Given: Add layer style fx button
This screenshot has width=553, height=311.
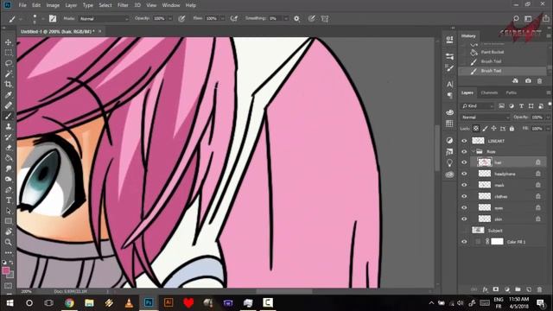Looking at the screenshot, I should (486, 289).
